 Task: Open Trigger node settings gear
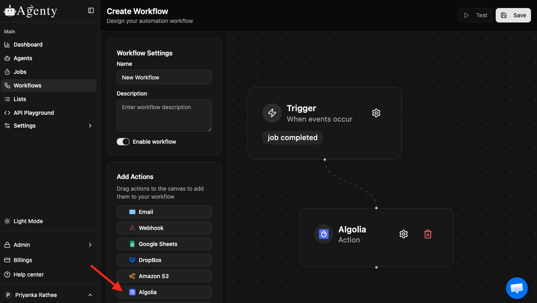coord(376,113)
